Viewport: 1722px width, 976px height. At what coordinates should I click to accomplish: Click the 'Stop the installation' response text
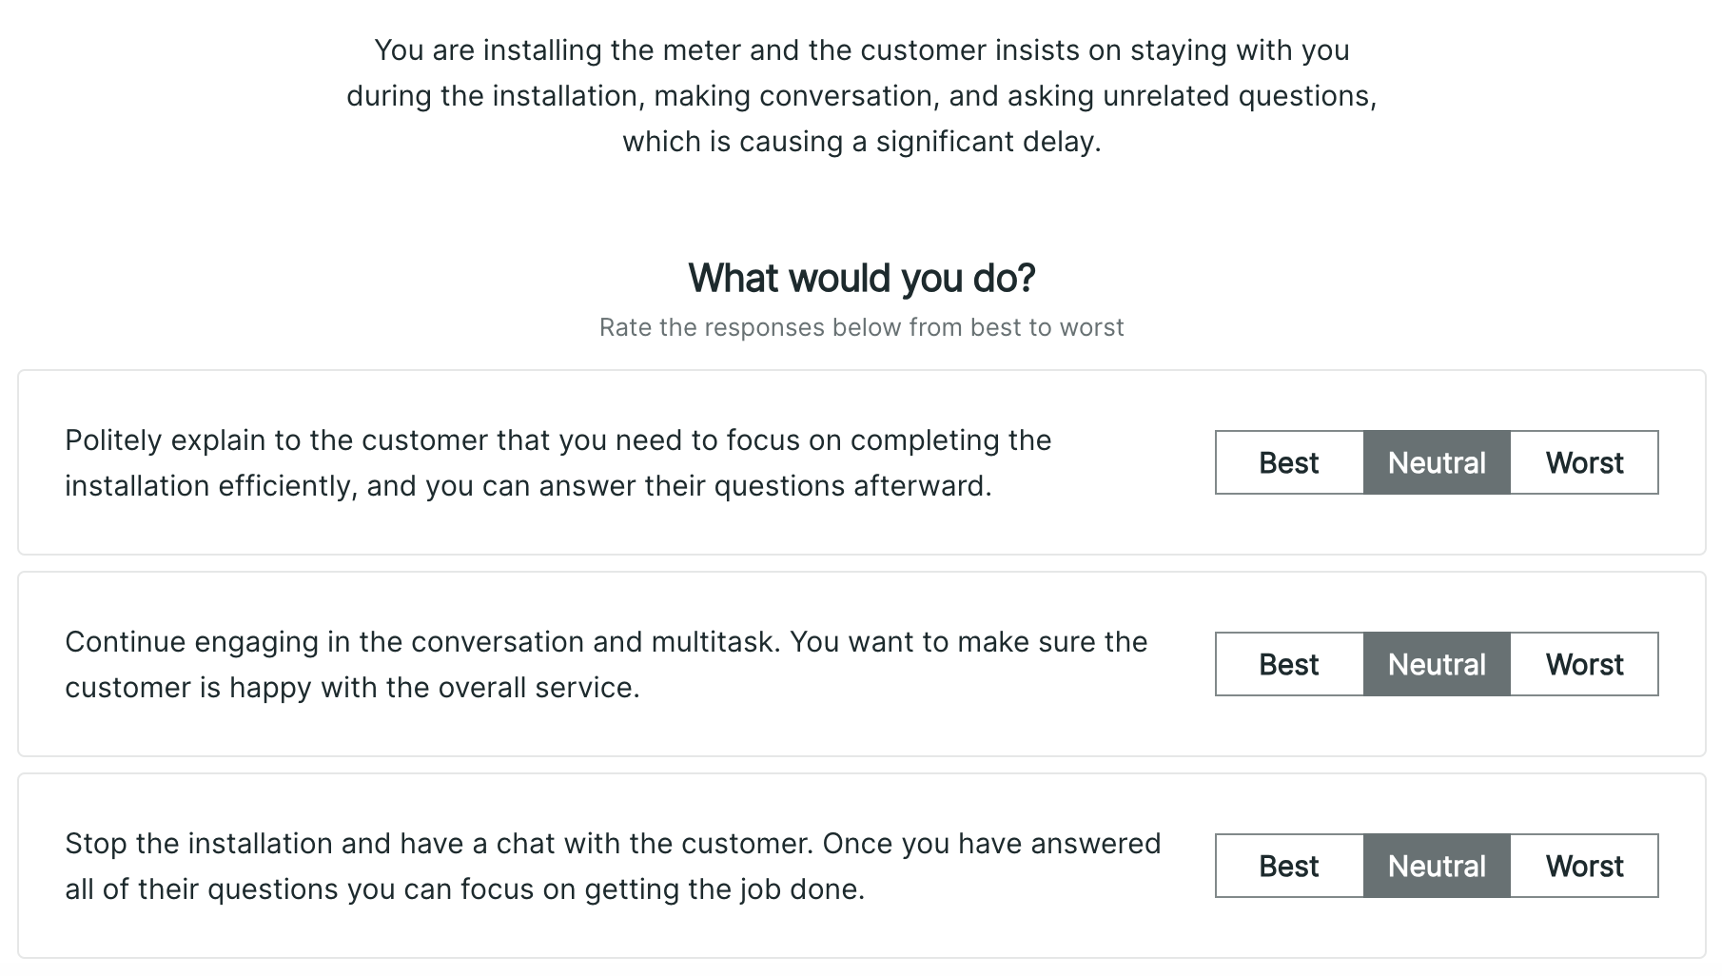point(613,844)
